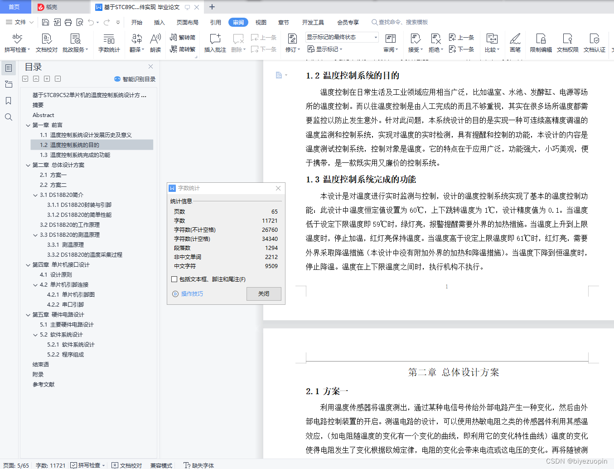Enable include textboxes and footnotes checkbox

(x=174, y=279)
